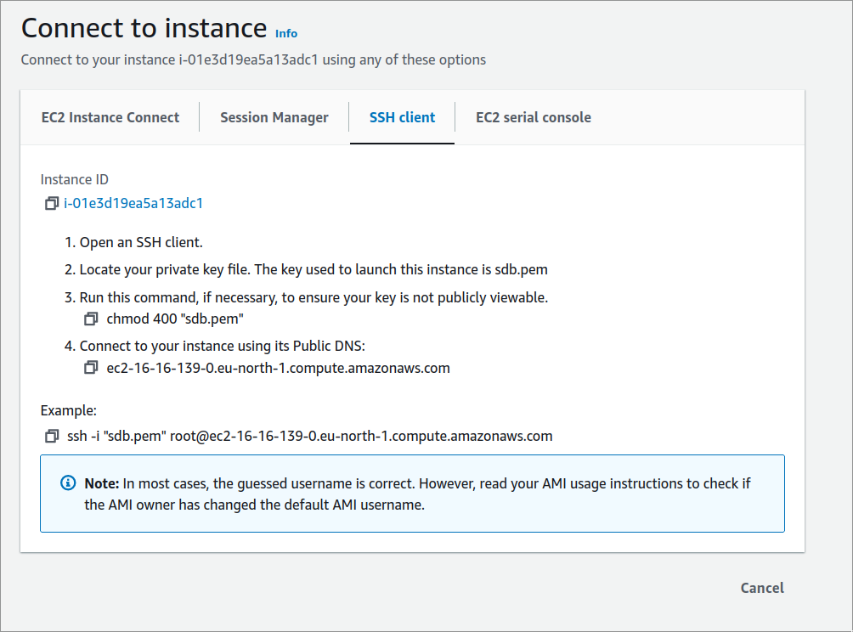The height and width of the screenshot is (632, 853).
Task: Copy the example ssh command
Action: click(52, 437)
